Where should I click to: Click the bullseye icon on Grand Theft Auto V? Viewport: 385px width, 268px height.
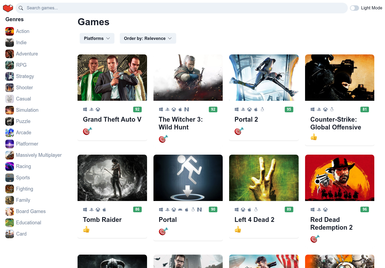(x=87, y=131)
